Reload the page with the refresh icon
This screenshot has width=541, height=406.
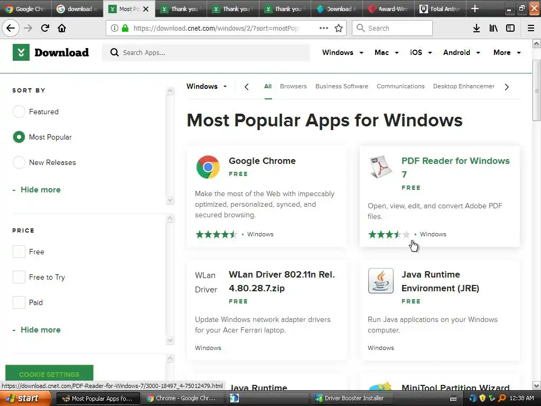point(45,28)
